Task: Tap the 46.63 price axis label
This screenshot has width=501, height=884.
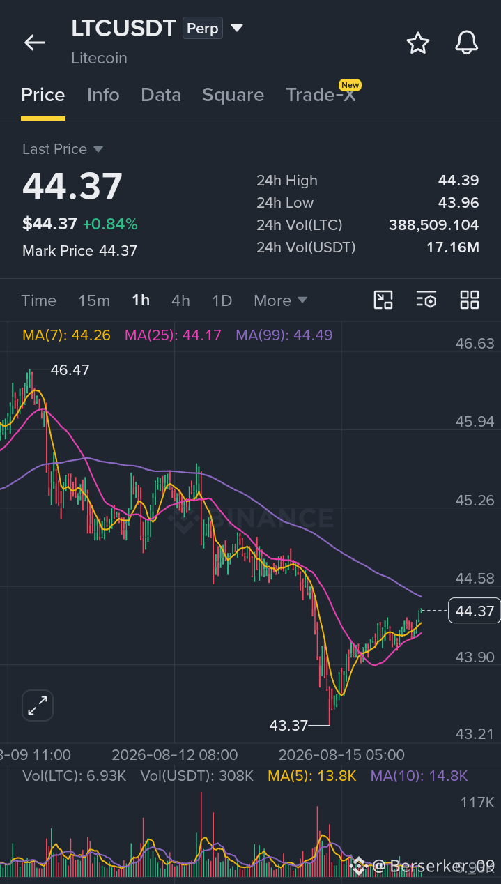Action: tap(475, 344)
